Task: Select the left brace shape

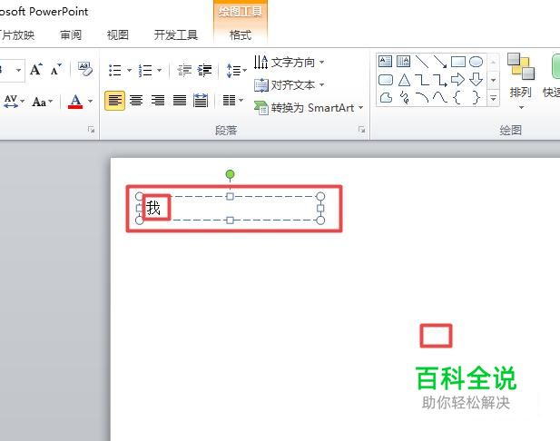Action: (457, 97)
